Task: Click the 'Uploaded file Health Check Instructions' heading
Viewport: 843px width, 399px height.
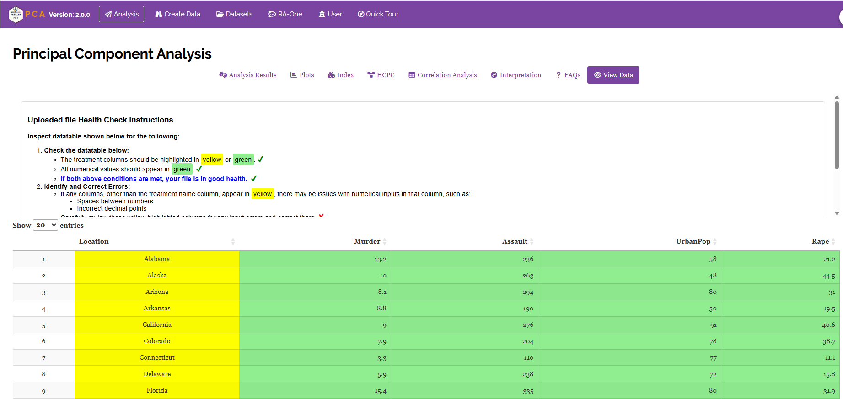Action: point(100,120)
